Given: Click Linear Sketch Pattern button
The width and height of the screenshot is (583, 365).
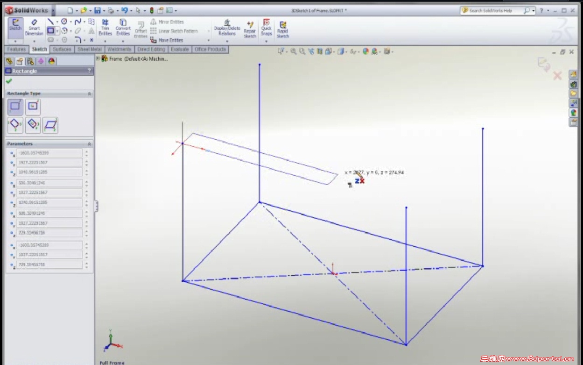Looking at the screenshot, I should pyautogui.click(x=174, y=31).
